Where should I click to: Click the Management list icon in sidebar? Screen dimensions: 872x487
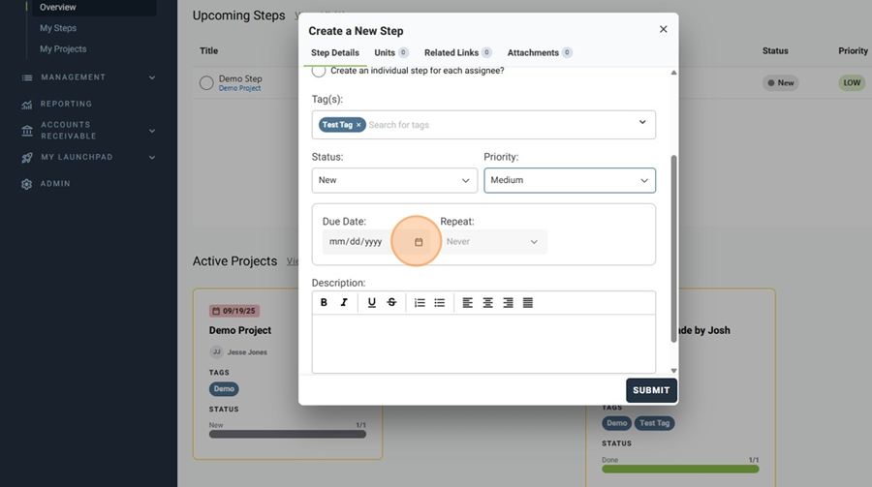coord(27,77)
